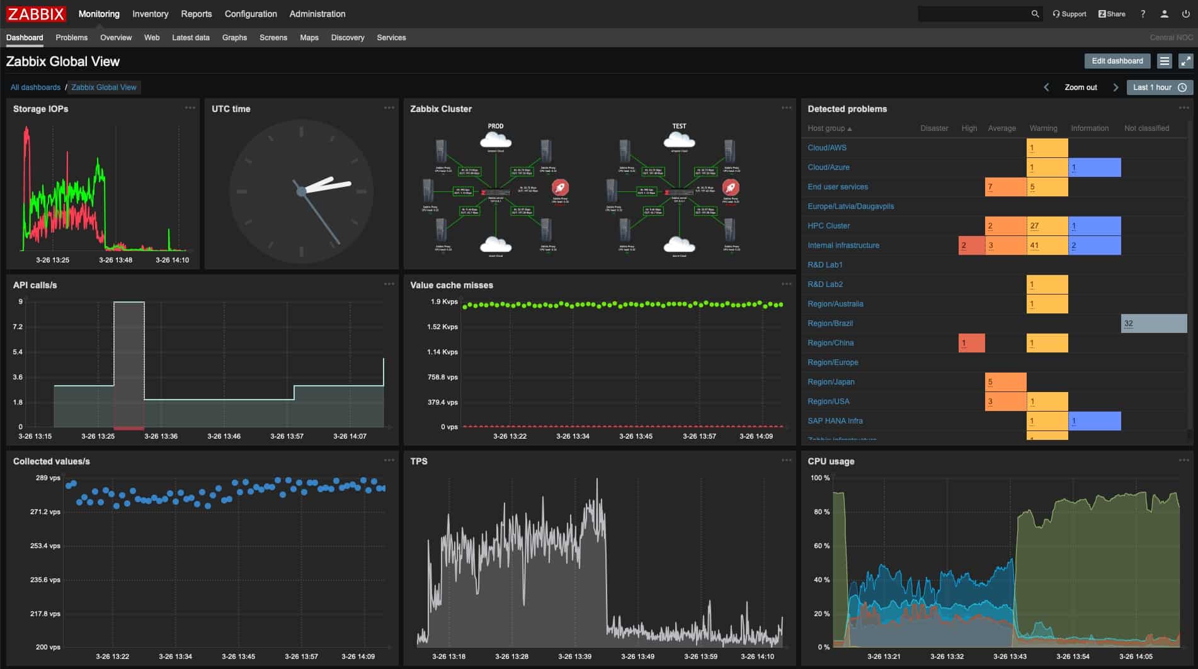
Task: Click the sign out power icon
Action: tap(1185, 14)
